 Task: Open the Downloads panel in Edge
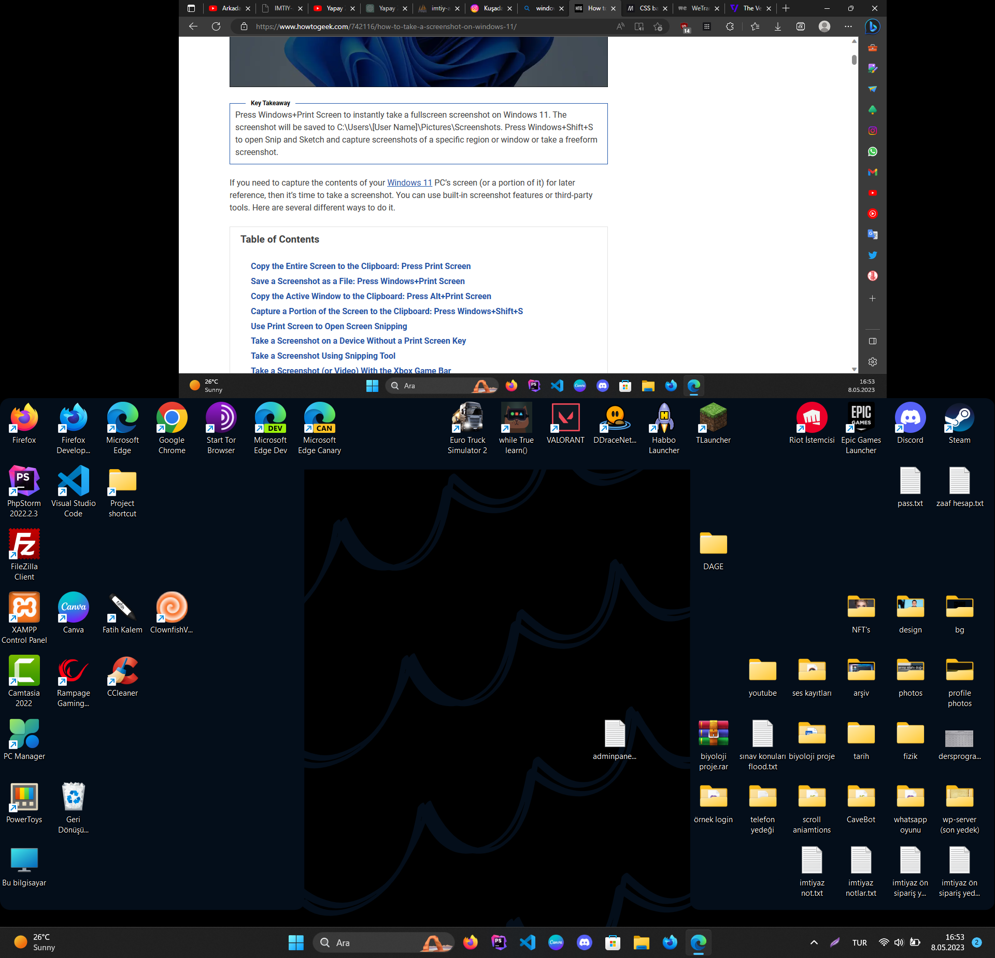777,26
